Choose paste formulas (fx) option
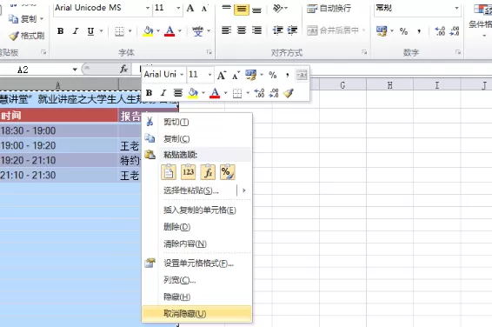This screenshot has width=492, height=327. [x=208, y=172]
